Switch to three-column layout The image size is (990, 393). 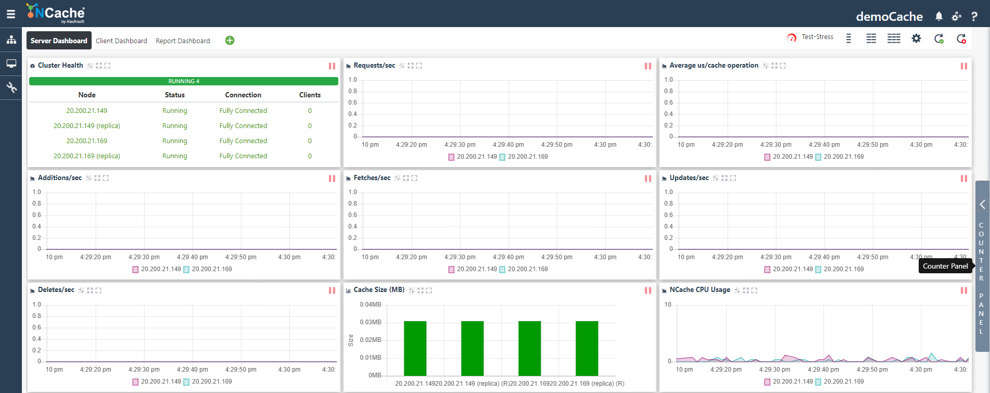(x=894, y=39)
